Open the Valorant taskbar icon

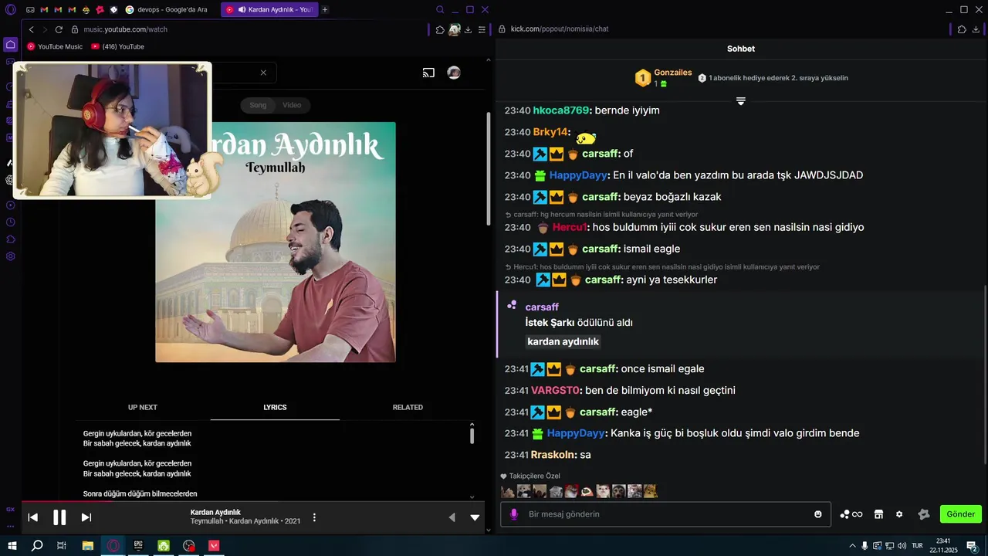(x=214, y=545)
